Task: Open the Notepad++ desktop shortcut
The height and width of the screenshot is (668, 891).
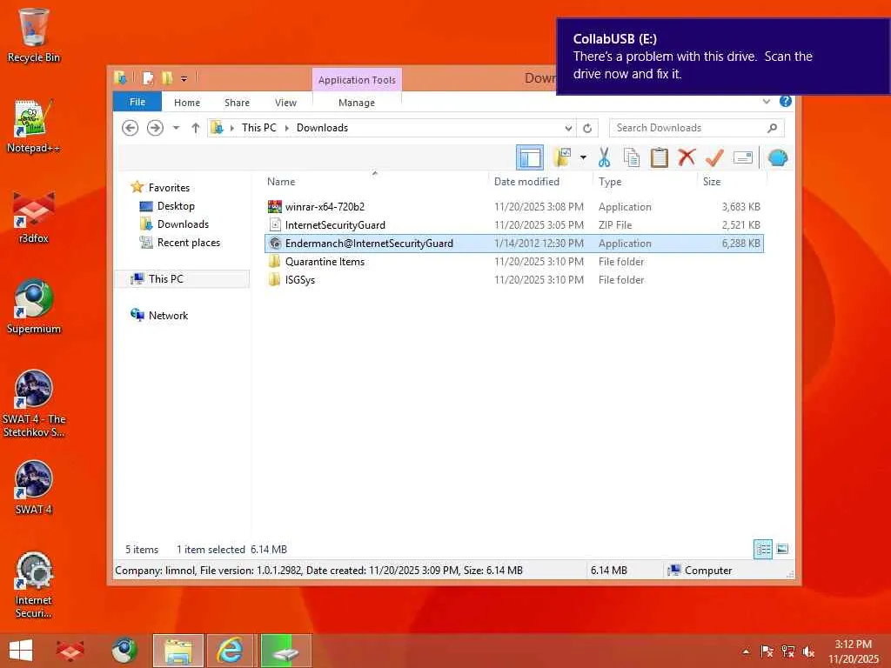Action: coord(34,126)
